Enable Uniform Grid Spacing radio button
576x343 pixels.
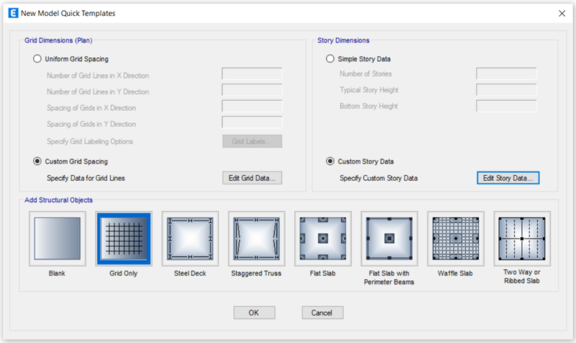click(x=37, y=59)
